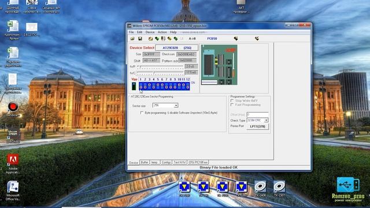Flip DIP switch number 8
Image resolution: width=370 pixels, height=208 pixels.
(171, 86)
